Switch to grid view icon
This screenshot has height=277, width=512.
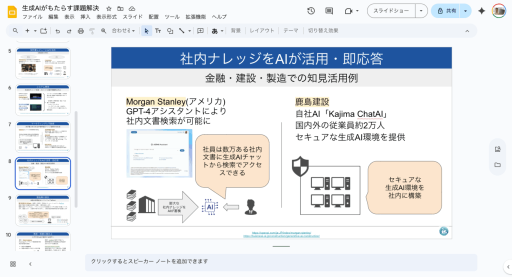(13, 264)
